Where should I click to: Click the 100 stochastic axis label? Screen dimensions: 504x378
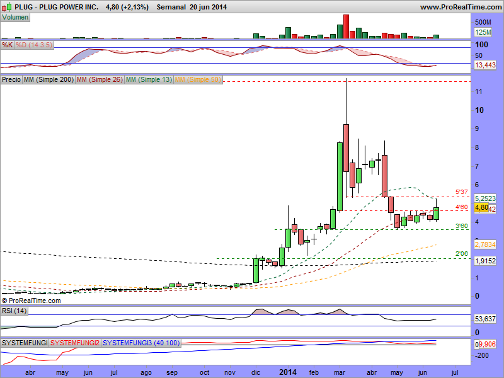[x=481, y=45]
